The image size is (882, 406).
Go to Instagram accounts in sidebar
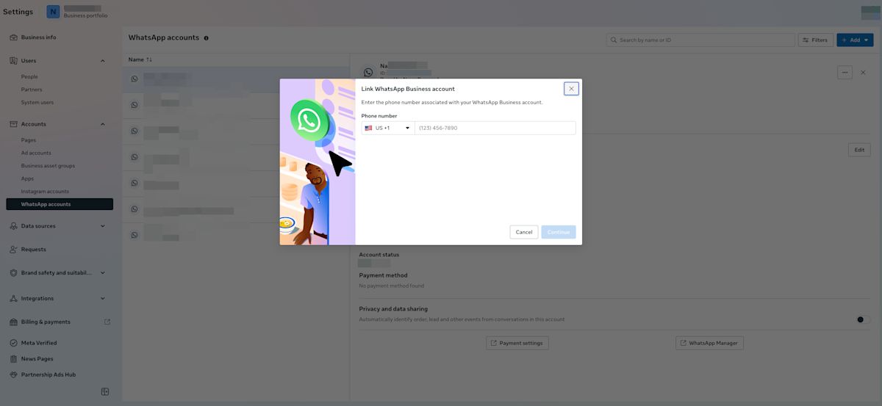point(45,192)
